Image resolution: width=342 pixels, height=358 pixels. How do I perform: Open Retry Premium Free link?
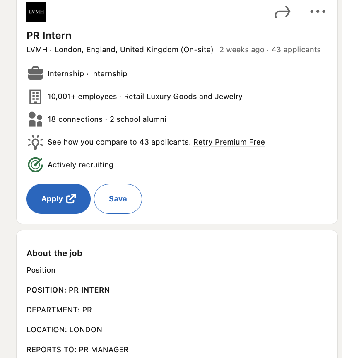229,142
